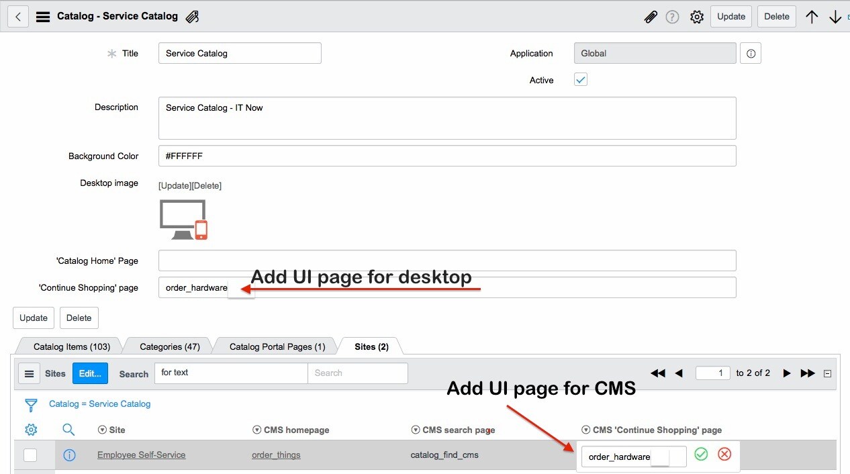Click the Application info icon
Screen dimensions: 850x474
click(751, 53)
